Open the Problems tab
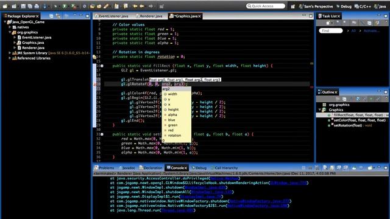The height and width of the screenshot is (219, 390). tap(104, 168)
